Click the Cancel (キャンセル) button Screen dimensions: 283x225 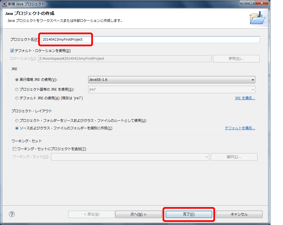coord(239,214)
